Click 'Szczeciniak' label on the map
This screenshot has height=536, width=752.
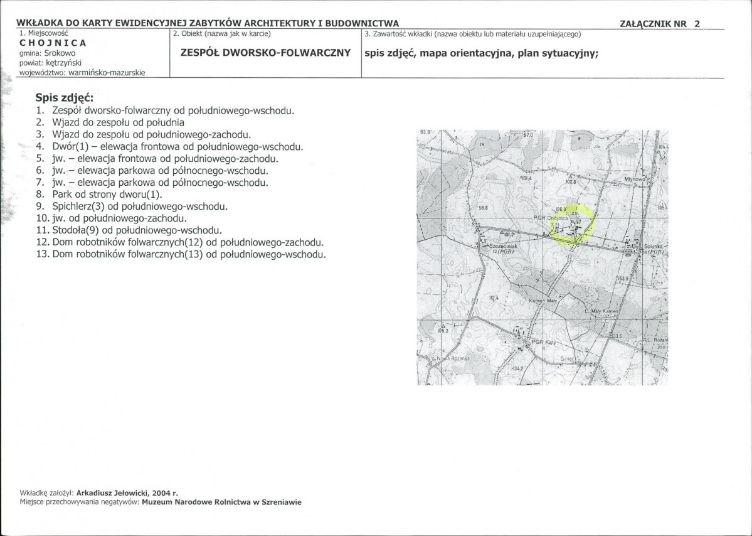click(502, 245)
